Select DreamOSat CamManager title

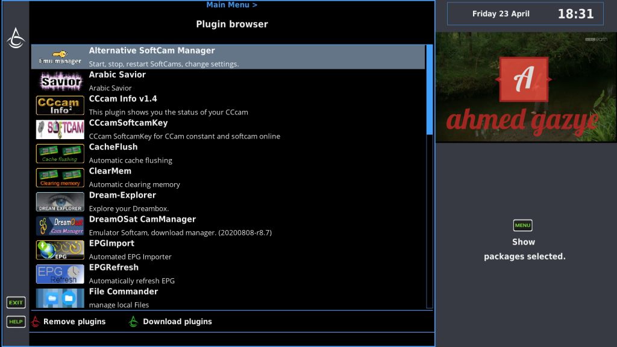pos(142,219)
